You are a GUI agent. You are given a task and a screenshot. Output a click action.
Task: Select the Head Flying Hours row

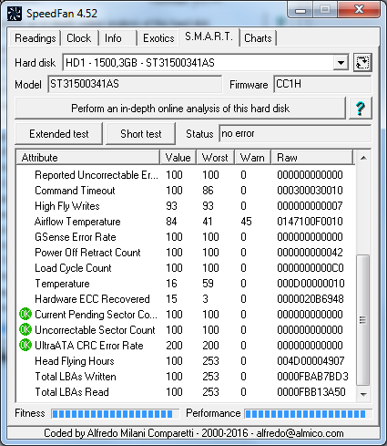coord(186,361)
